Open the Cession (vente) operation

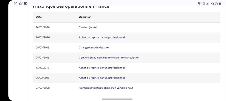point(88,27)
